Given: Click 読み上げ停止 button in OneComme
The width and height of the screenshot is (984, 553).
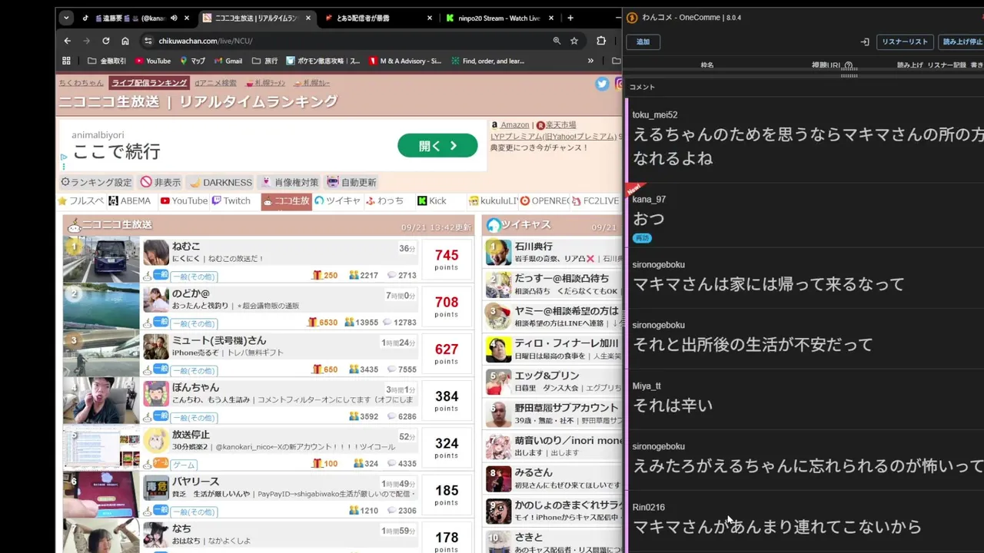Looking at the screenshot, I should pyautogui.click(x=962, y=41).
